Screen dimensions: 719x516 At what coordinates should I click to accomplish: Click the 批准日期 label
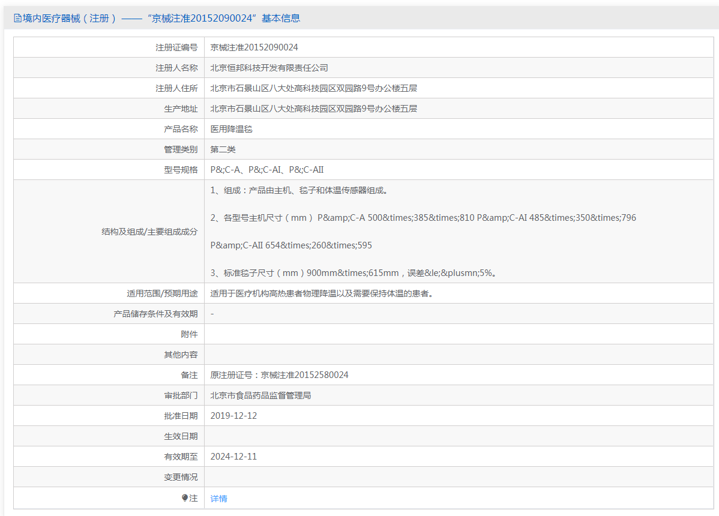[x=181, y=416]
